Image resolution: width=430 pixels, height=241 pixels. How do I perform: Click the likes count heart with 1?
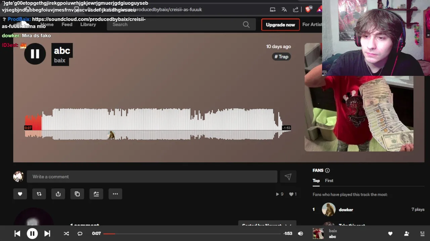click(x=293, y=194)
